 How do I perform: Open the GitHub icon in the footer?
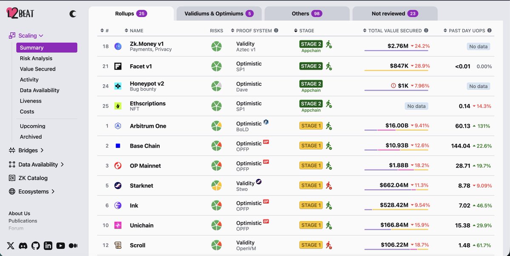(36, 245)
